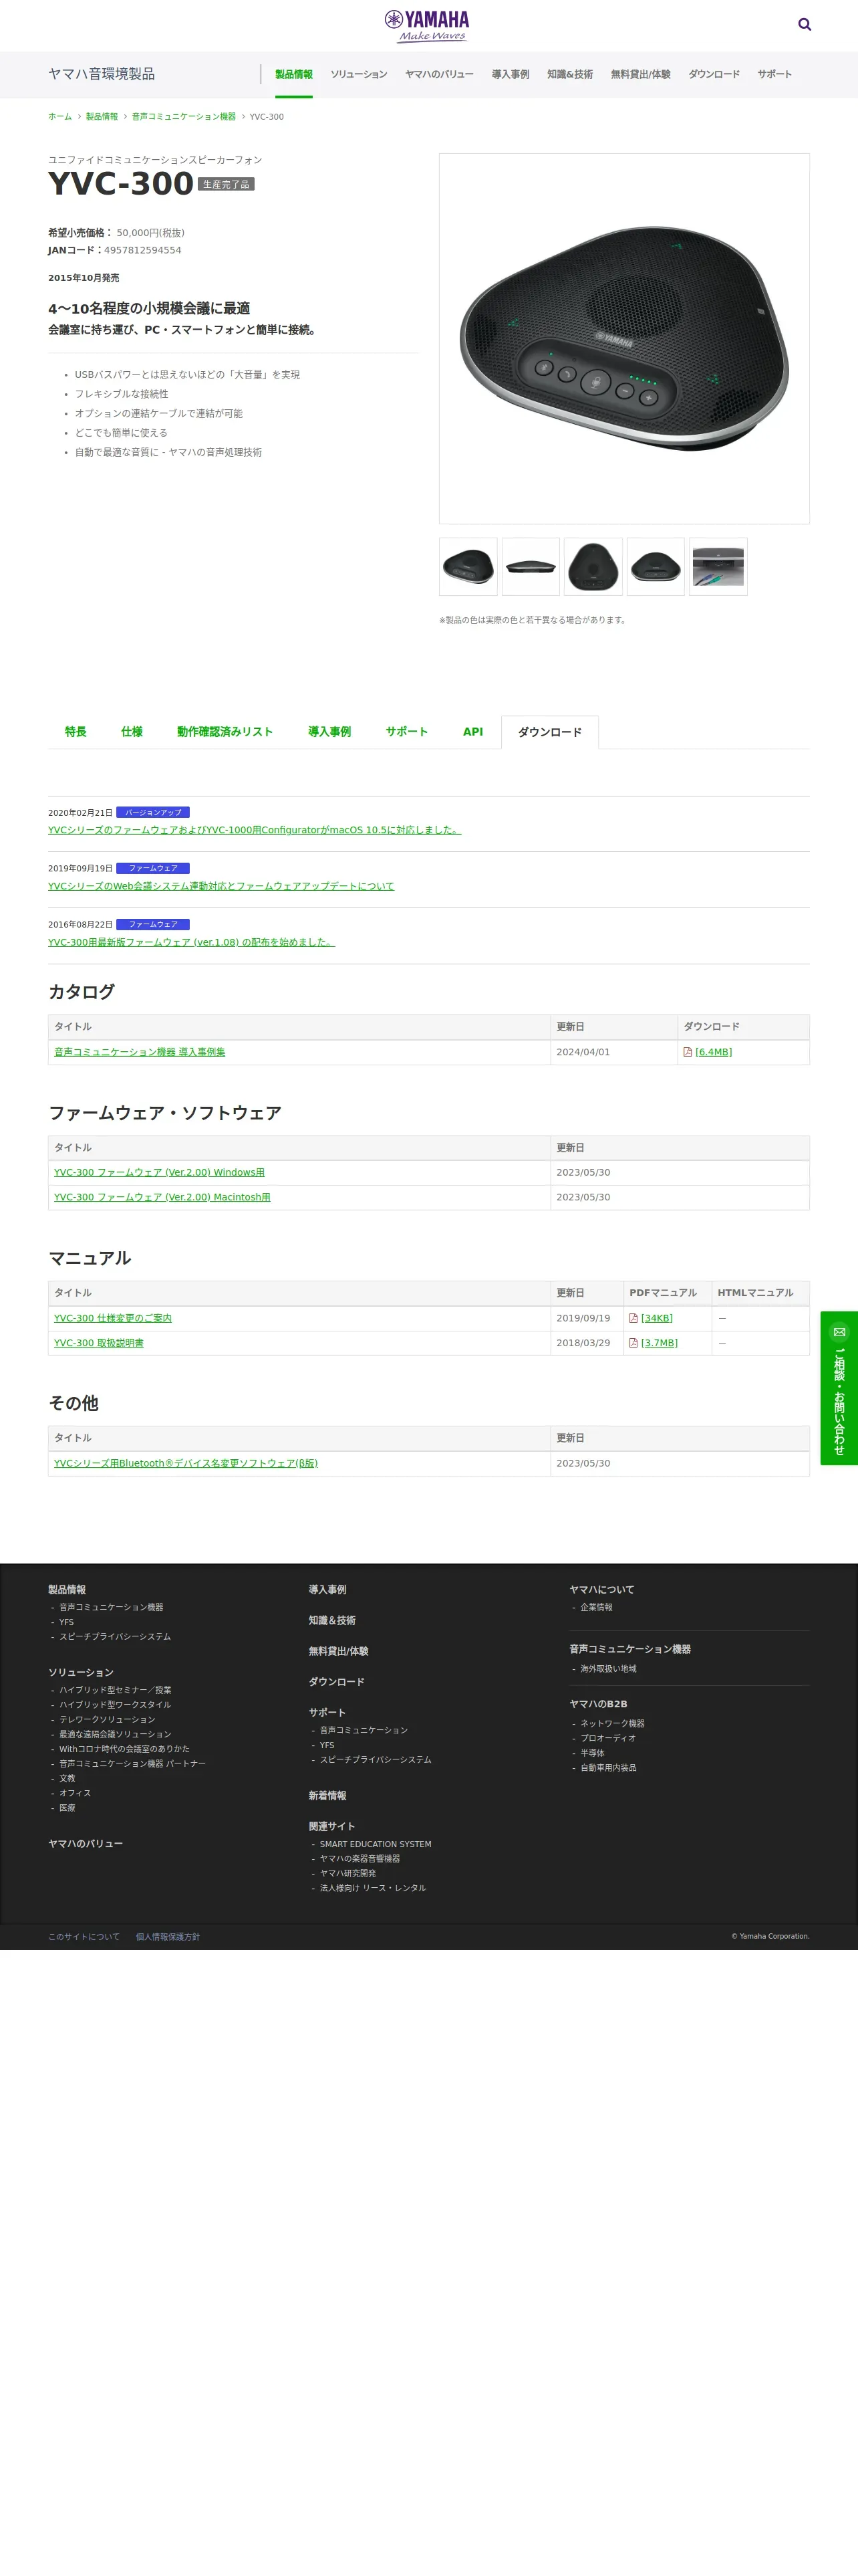Open ヤマハ研究開発 in the footer
The width and height of the screenshot is (858, 2576).
coord(347,1873)
